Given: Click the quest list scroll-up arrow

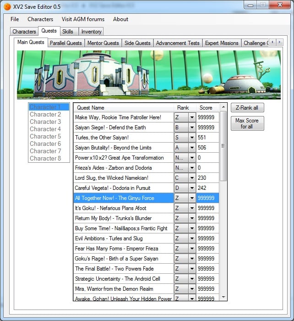Looking at the screenshot, I should (223, 107).
